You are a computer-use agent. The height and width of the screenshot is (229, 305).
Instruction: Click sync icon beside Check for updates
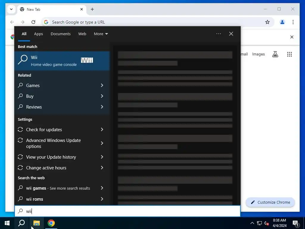point(20,129)
